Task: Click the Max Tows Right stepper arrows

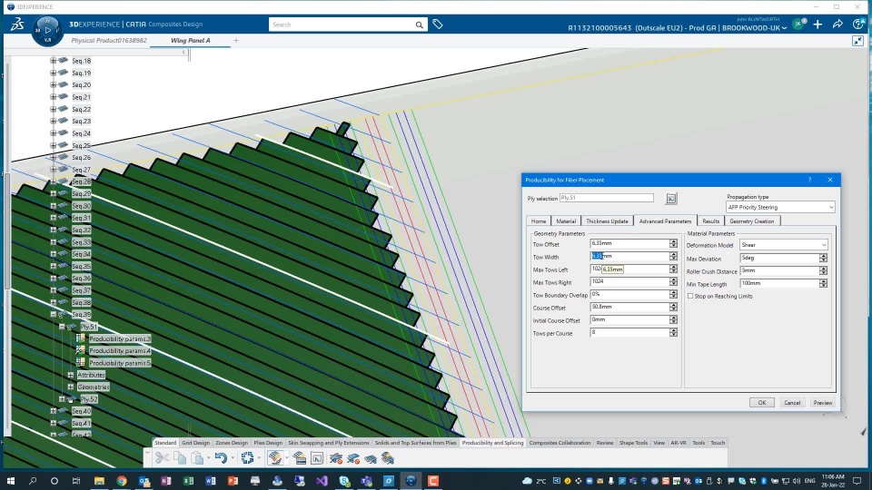Action: 673,281
